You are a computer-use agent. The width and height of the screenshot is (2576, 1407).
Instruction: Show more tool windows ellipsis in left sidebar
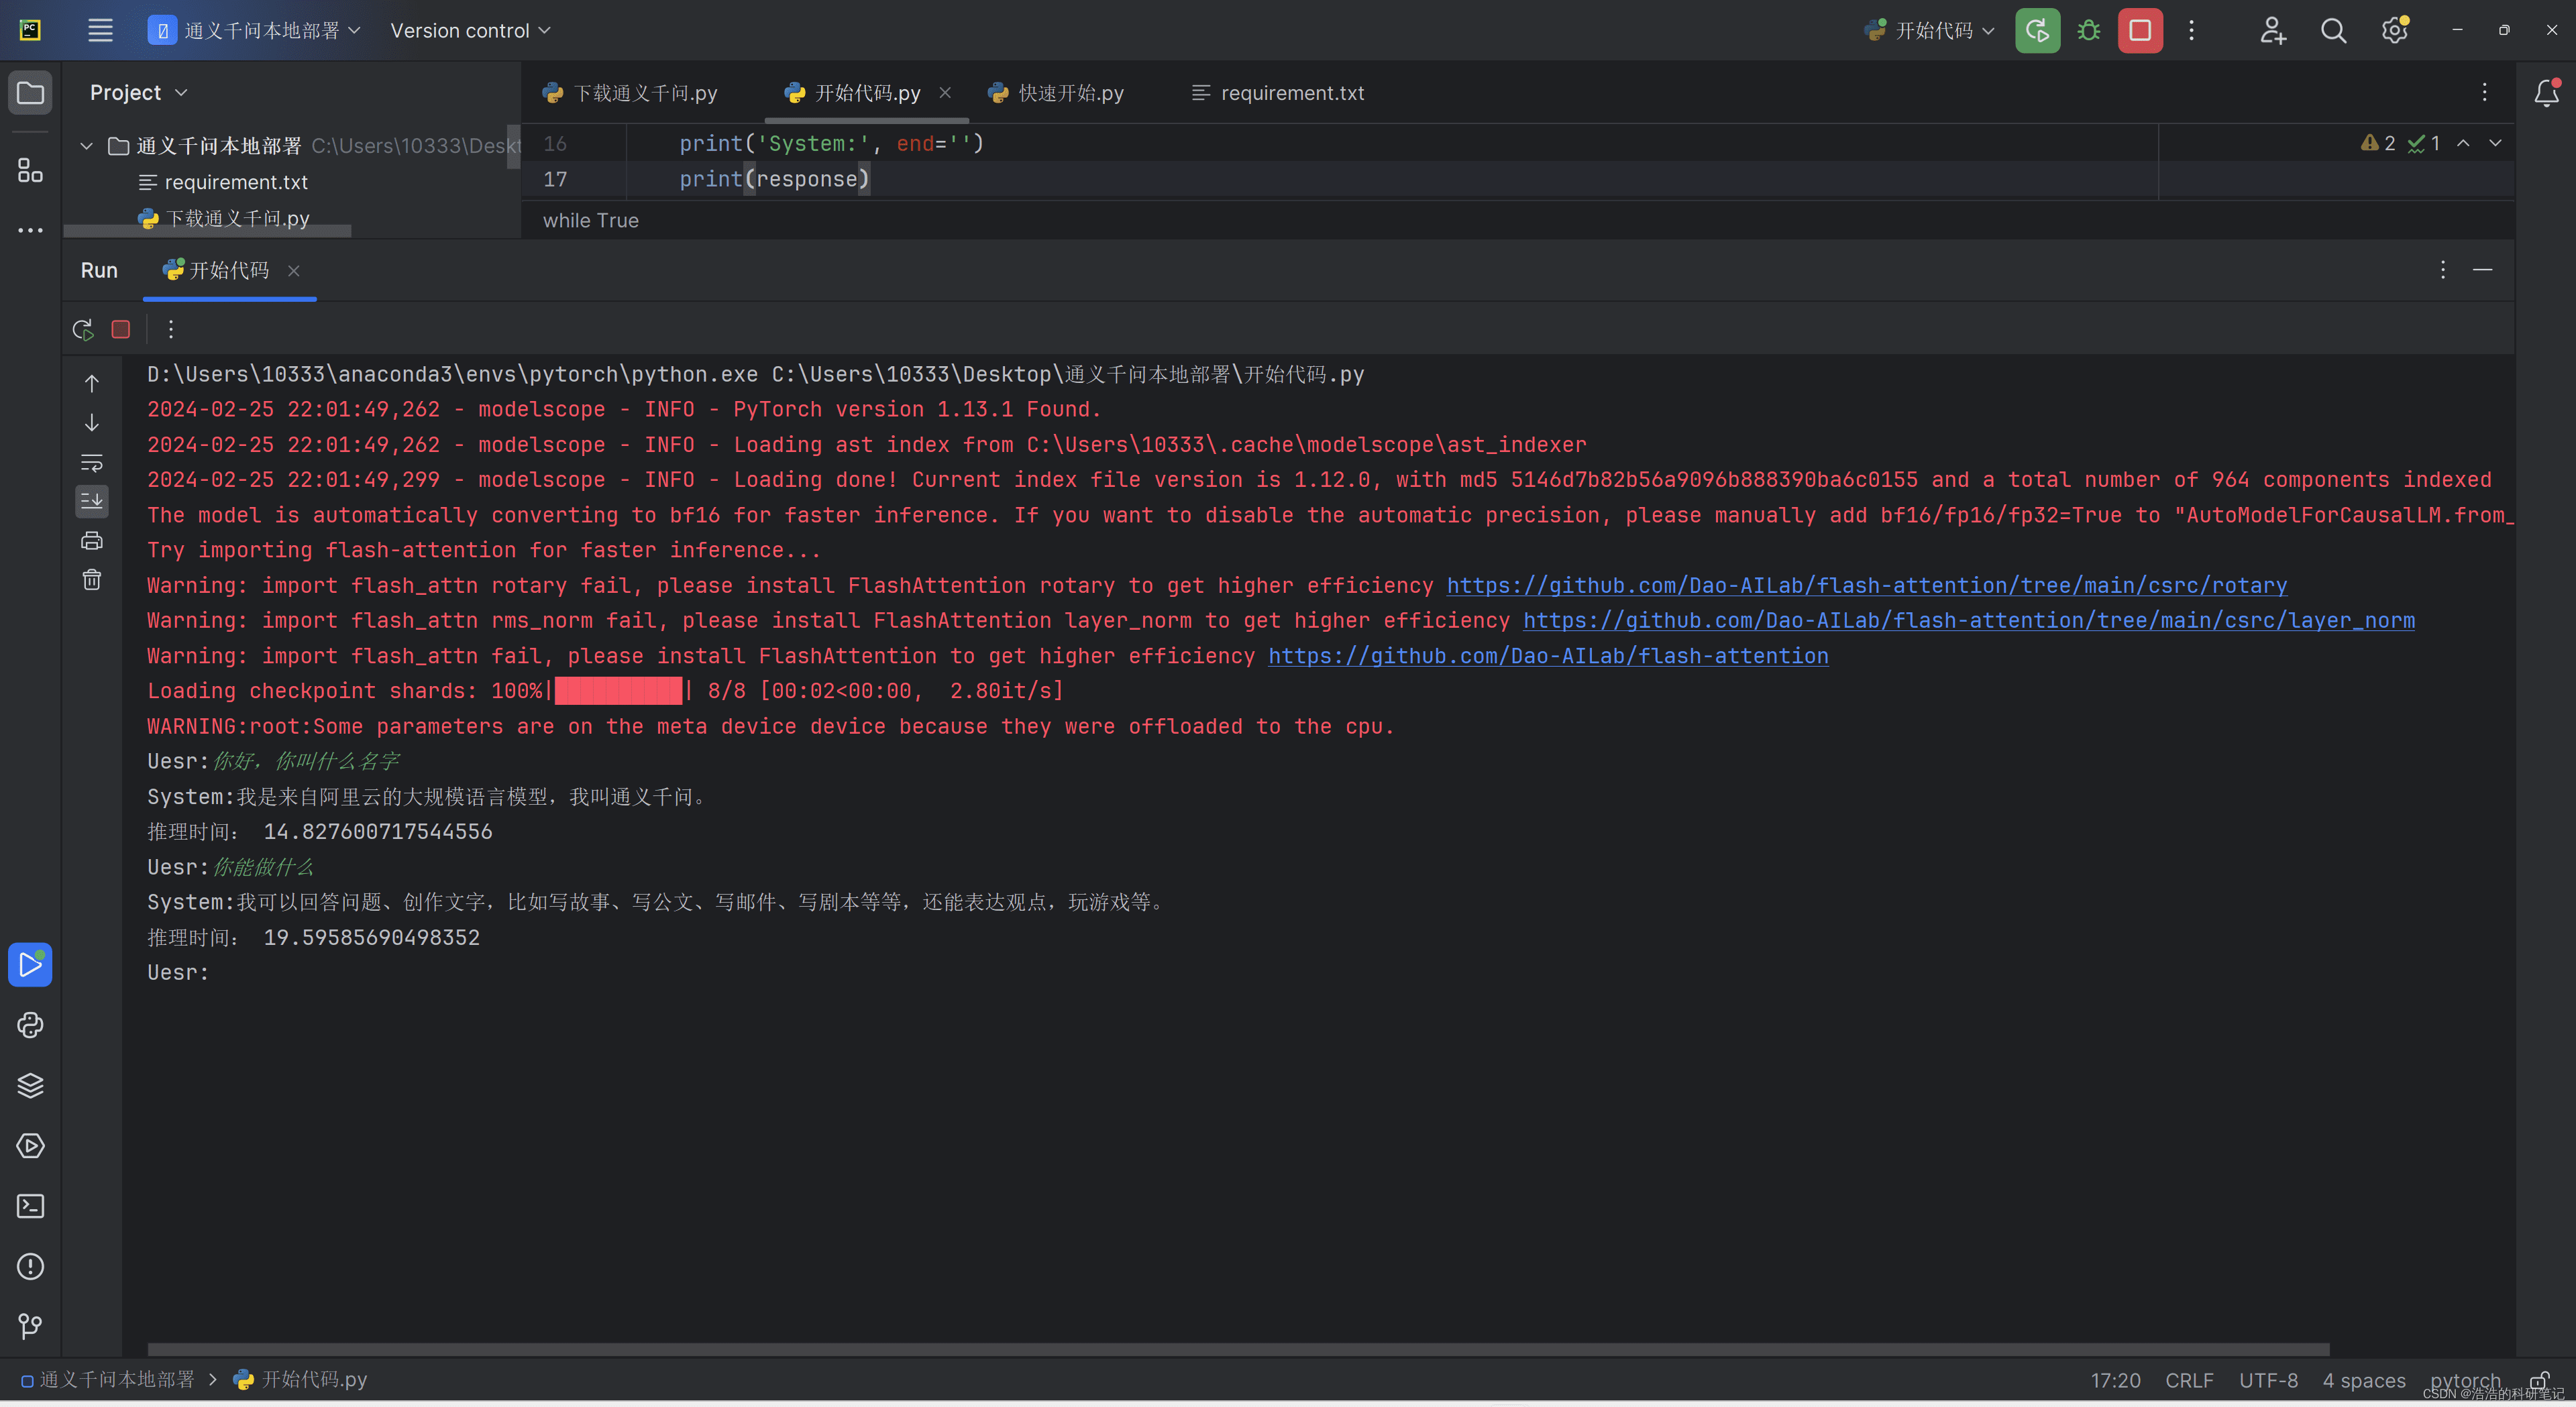30,230
